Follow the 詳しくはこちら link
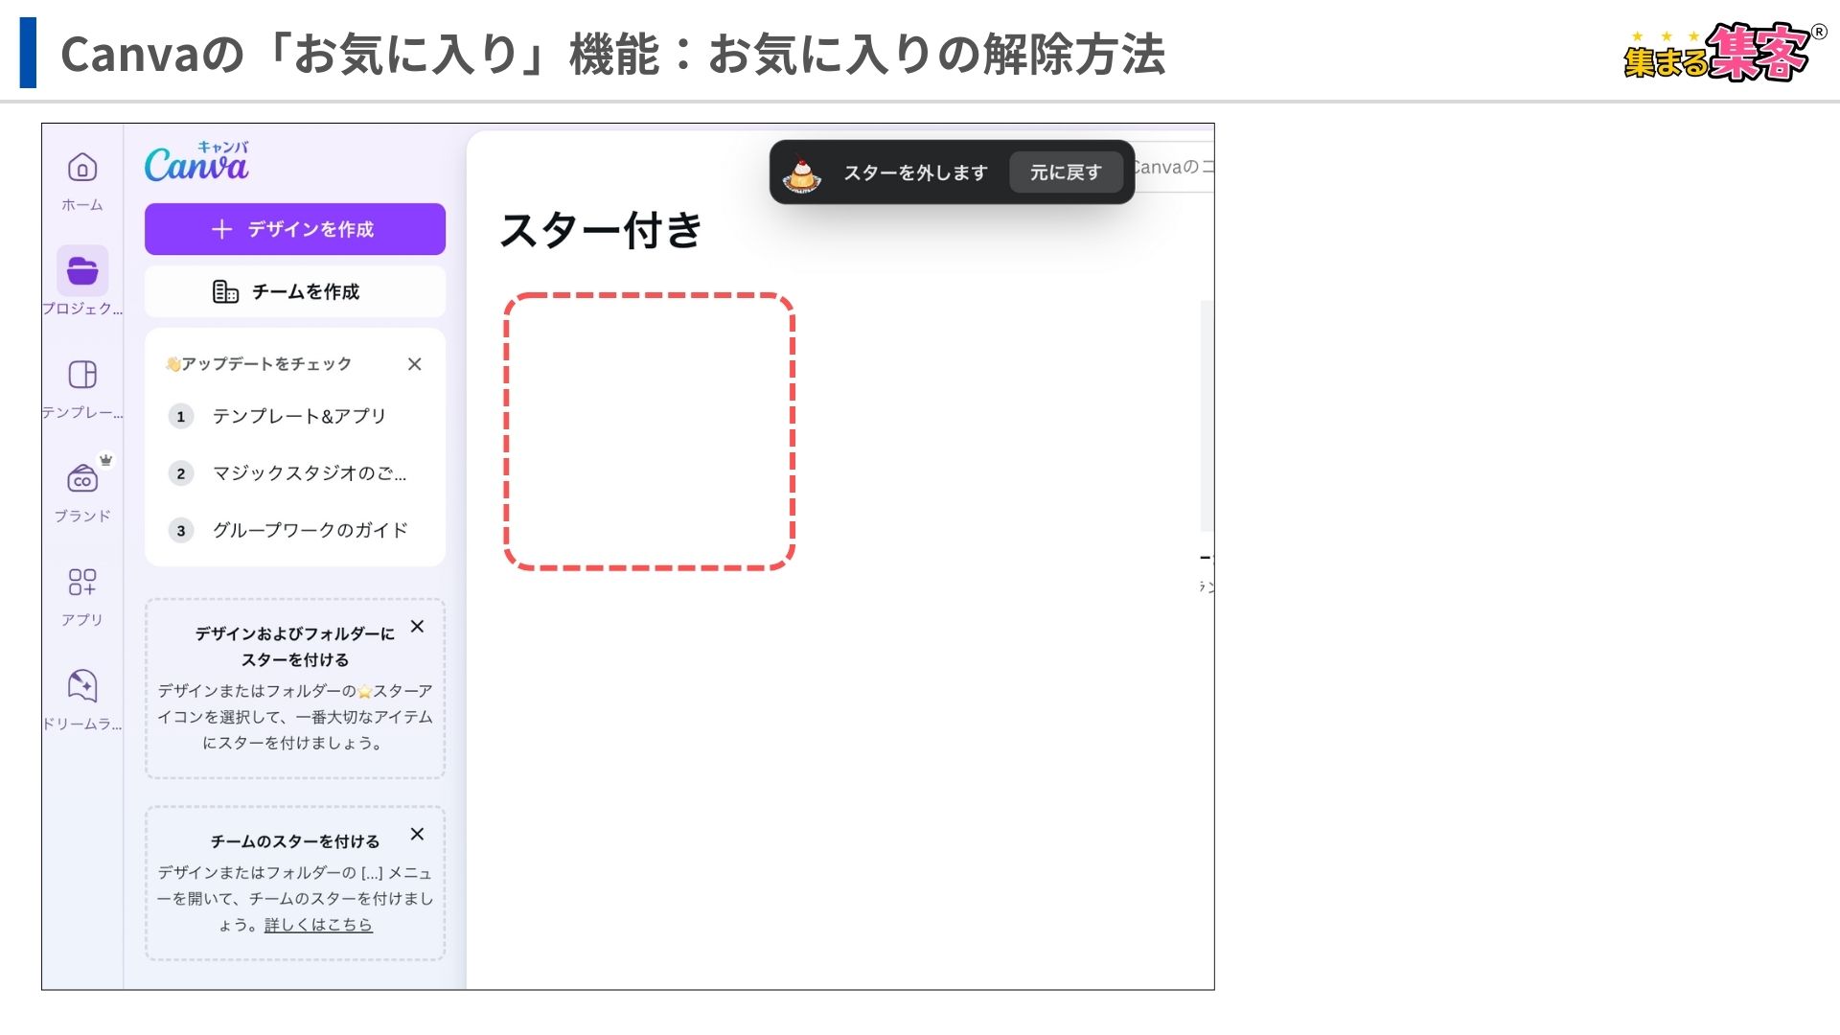The image size is (1840, 1035). point(318,925)
